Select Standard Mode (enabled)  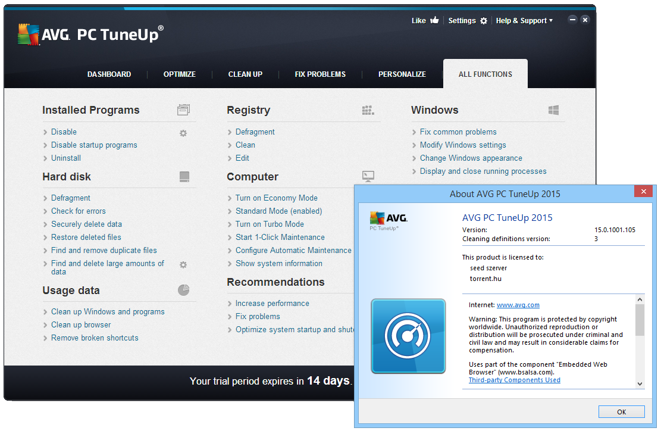pyautogui.click(x=278, y=211)
